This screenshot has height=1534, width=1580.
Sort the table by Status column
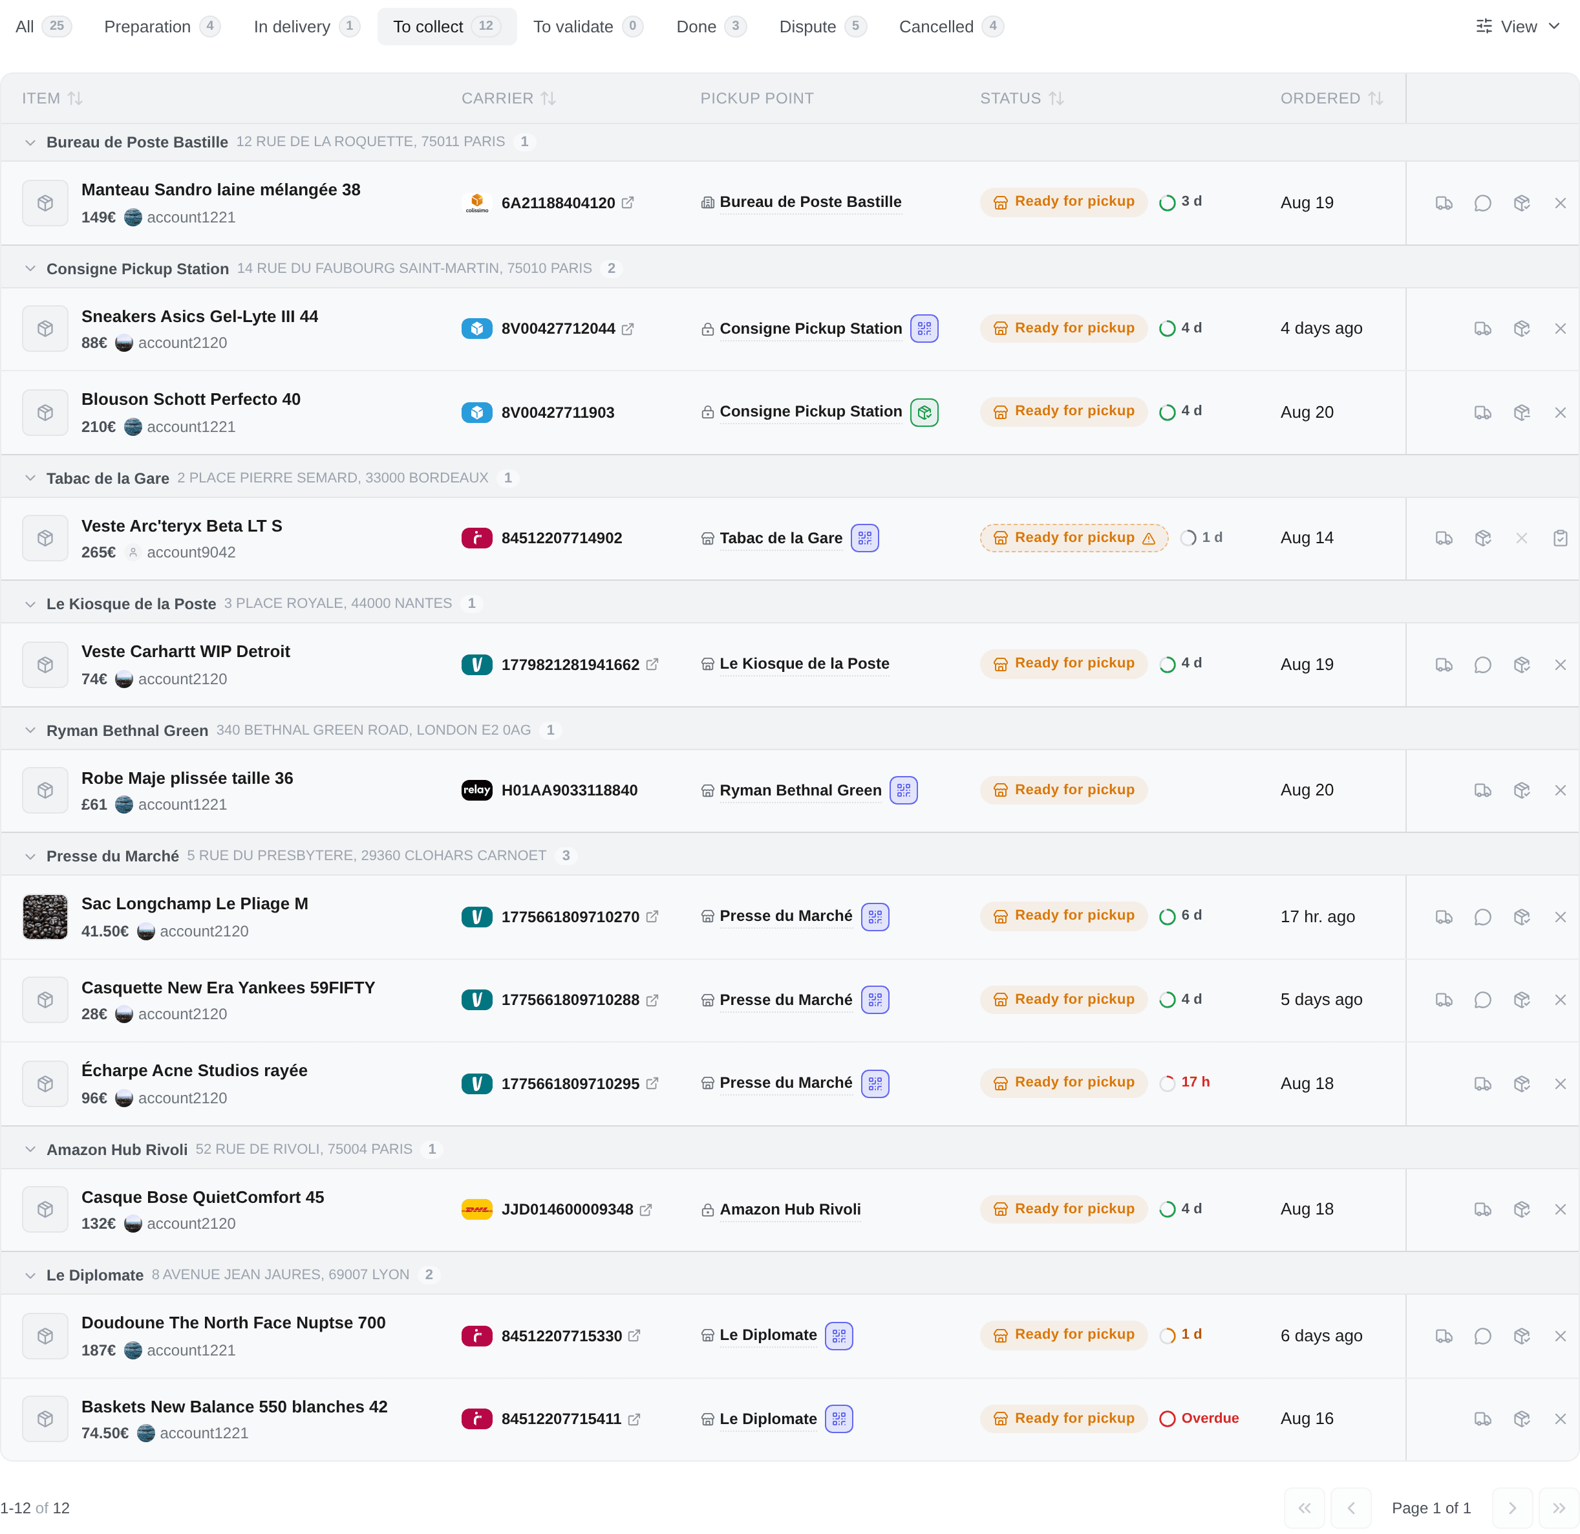coord(1021,98)
